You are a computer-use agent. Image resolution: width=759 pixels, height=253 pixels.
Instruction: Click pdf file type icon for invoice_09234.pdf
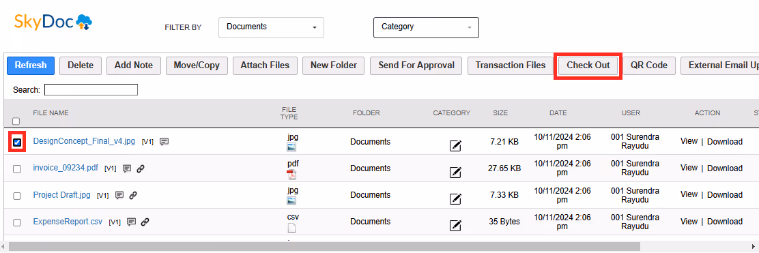291,174
